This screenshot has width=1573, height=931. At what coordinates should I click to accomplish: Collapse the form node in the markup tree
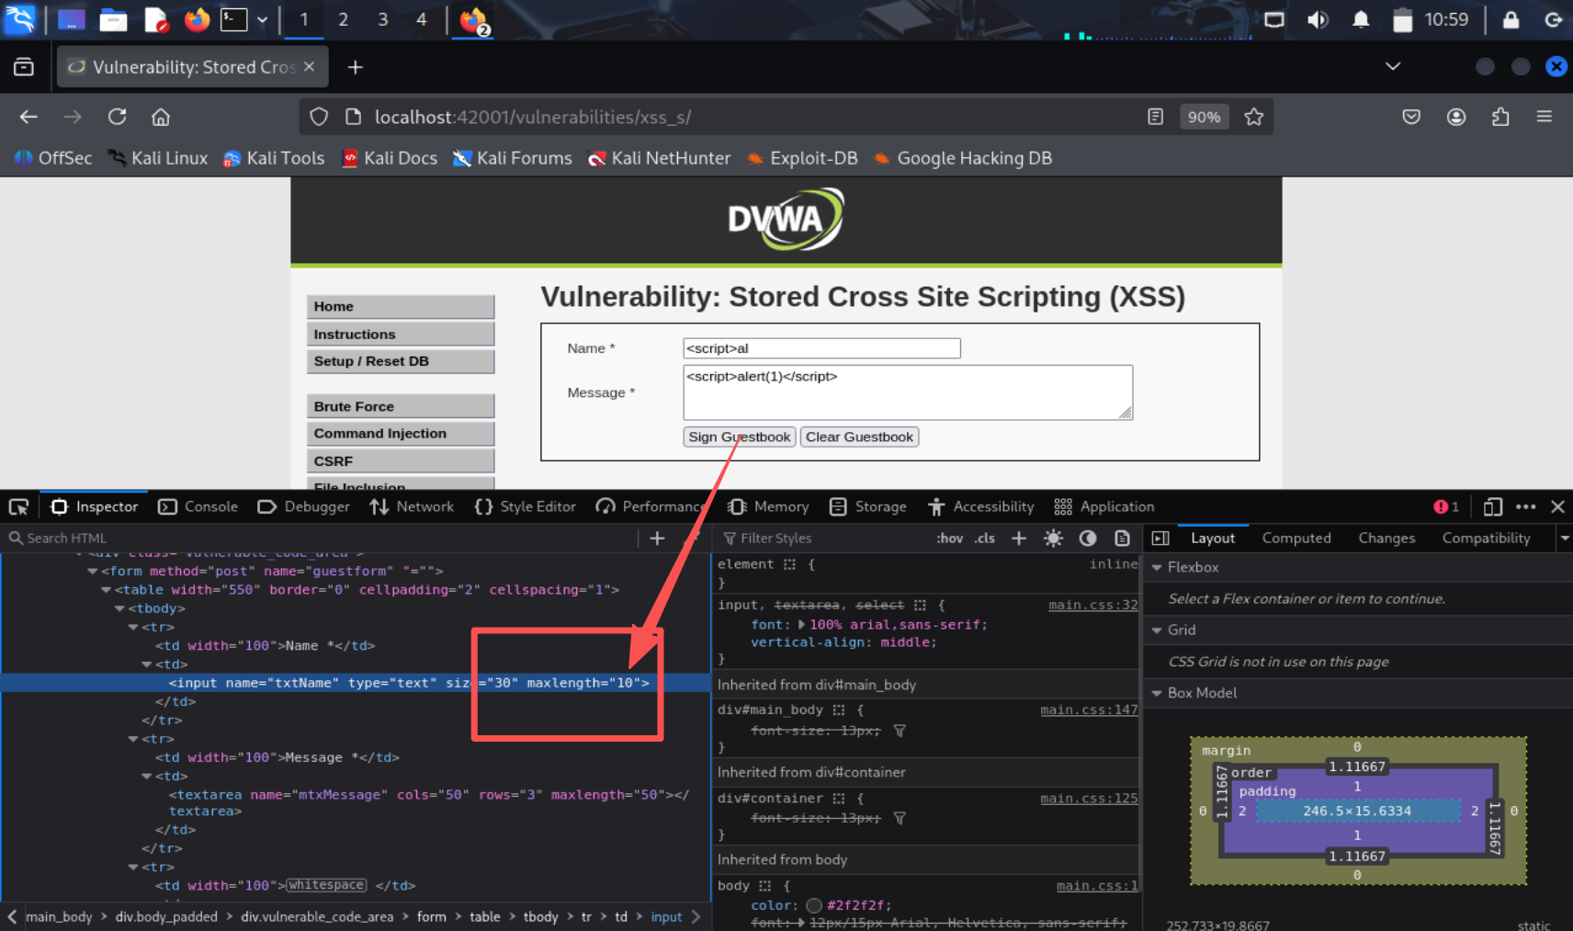93,571
